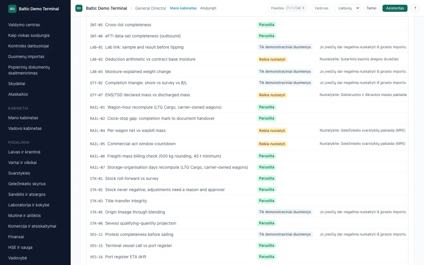Open the Asistentas assistant panel
424x265 pixels.
click(395, 8)
